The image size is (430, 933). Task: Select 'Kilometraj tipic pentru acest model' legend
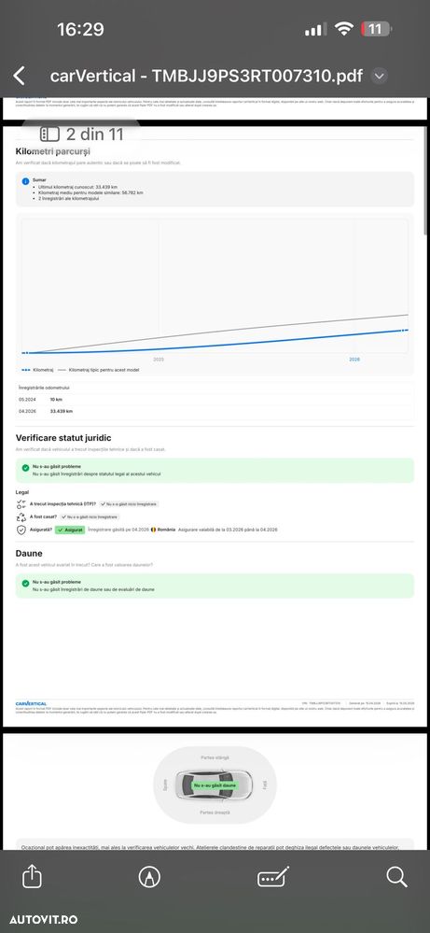click(x=99, y=370)
